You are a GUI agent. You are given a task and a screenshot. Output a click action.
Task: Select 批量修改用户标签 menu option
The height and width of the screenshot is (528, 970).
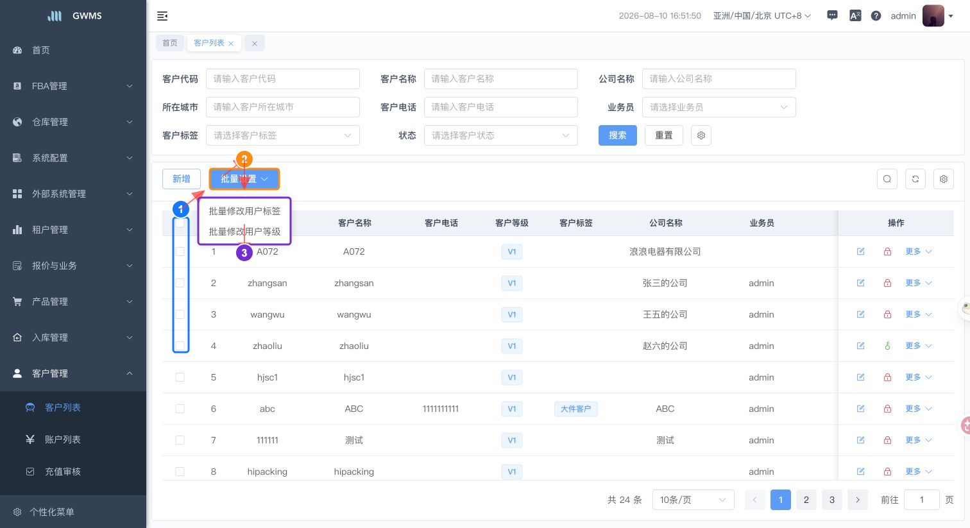(244, 211)
